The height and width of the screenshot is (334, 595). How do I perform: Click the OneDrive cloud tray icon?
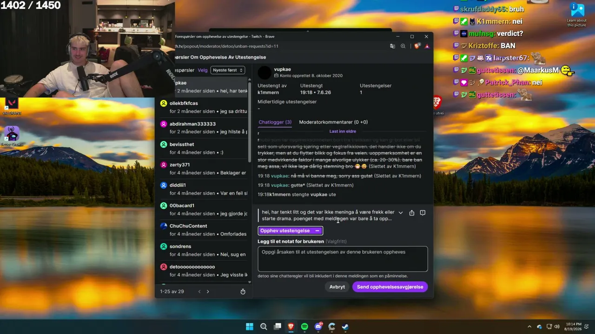click(x=539, y=327)
